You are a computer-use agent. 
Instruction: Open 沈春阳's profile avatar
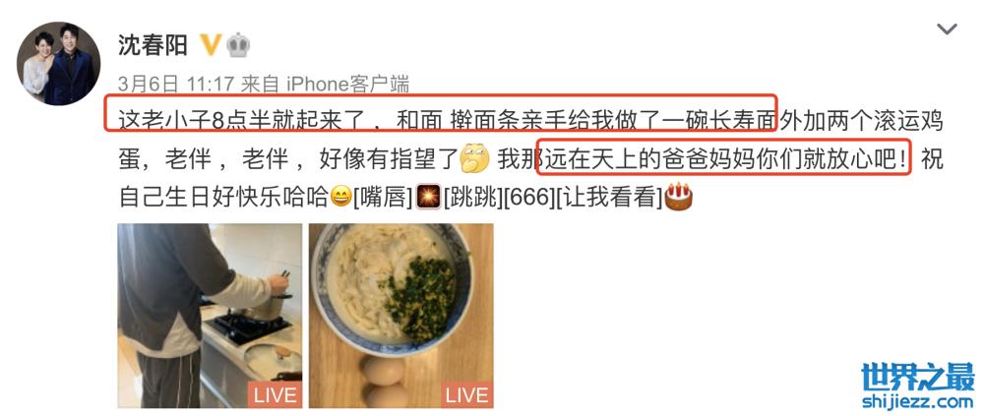[58, 63]
